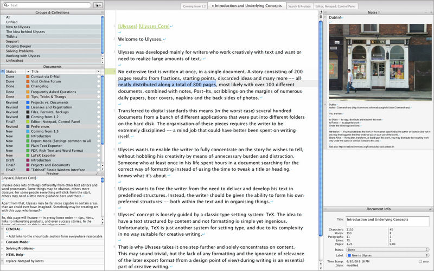Click the icon to the right of the Title column header
This screenshot has width=434, height=271.
click(x=98, y=72)
